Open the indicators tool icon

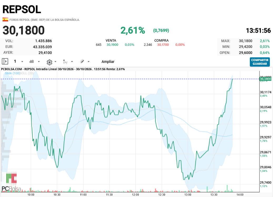tap(65, 62)
